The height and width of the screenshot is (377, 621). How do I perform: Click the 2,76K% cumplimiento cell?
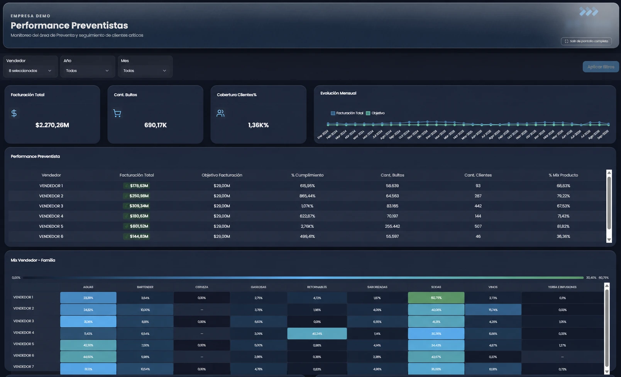point(307,226)
